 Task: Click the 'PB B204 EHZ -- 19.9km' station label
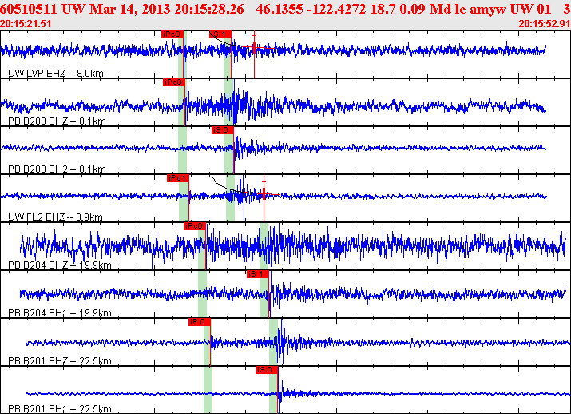click(60, 265)
